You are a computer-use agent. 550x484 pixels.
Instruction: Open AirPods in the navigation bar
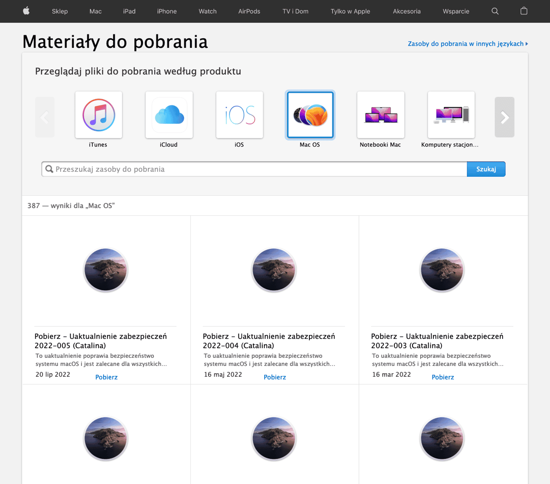(249, 11)
